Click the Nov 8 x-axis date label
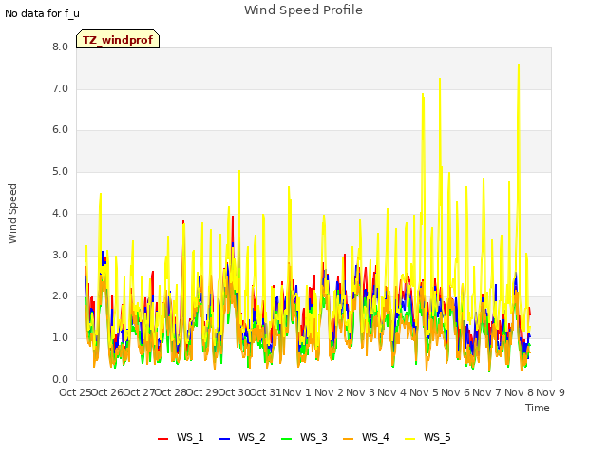The image size is (608, 456). click(519, 392)
